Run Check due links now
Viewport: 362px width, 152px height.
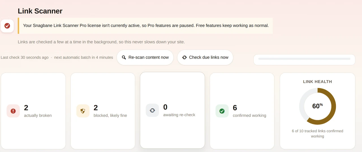205,58
